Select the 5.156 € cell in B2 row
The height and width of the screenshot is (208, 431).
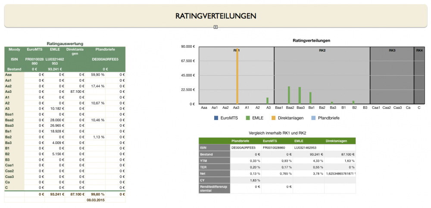tap(55, 154)
